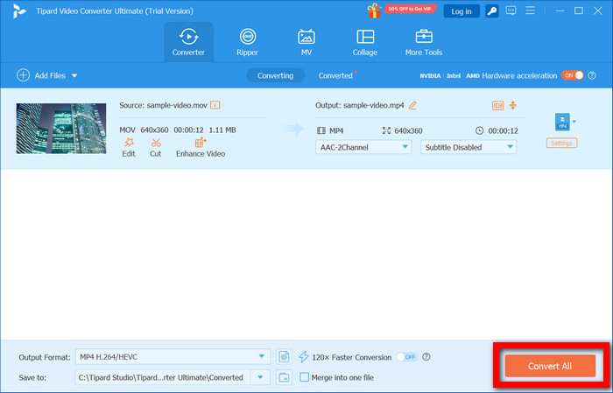Viewport: 613px width, 393px height.
Task: Rename output file with pencil icon
Action: click(412, 106)
